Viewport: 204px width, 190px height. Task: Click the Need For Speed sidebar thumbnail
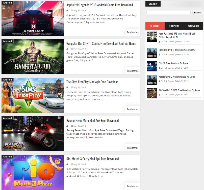pyautogui.click(x=152, y=37)
